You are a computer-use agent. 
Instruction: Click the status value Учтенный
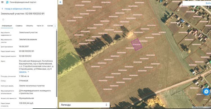pos(24,81)
